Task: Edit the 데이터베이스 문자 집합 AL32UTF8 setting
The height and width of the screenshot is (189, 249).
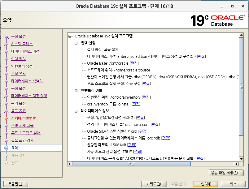Action: tap(200, 158)
